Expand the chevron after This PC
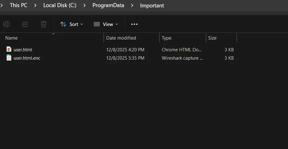This screenshot has width=288, height=149. (35, 6)
